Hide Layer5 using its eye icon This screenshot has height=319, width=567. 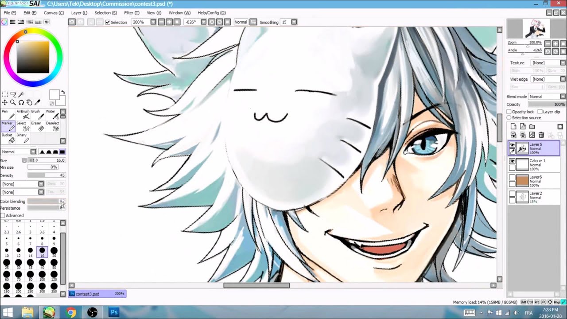point(512,145)
